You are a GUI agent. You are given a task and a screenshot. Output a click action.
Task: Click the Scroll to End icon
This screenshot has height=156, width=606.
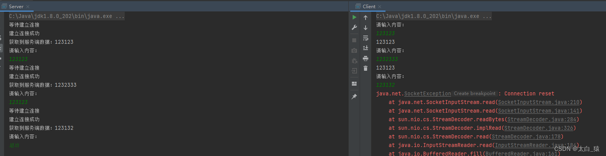click(366, 48)
